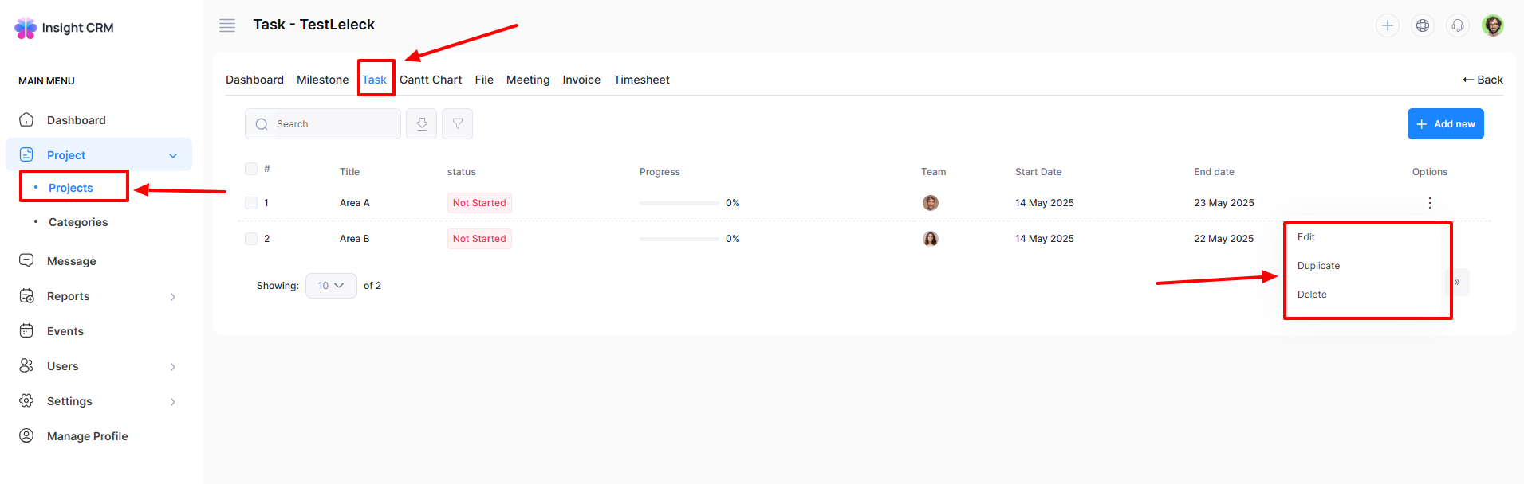The width and height of the screenshot is (1524, 484).
Task: Click the Area A progress bar
Action: click(x=679, y=203)
